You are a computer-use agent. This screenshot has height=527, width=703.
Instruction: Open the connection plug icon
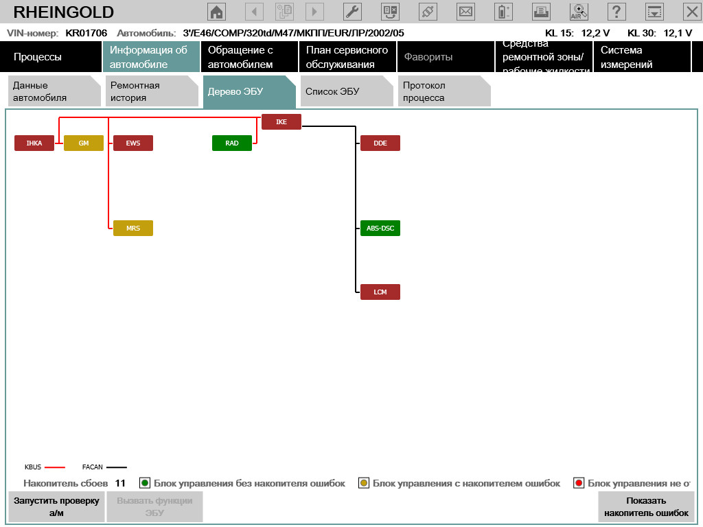pos(428,12)
